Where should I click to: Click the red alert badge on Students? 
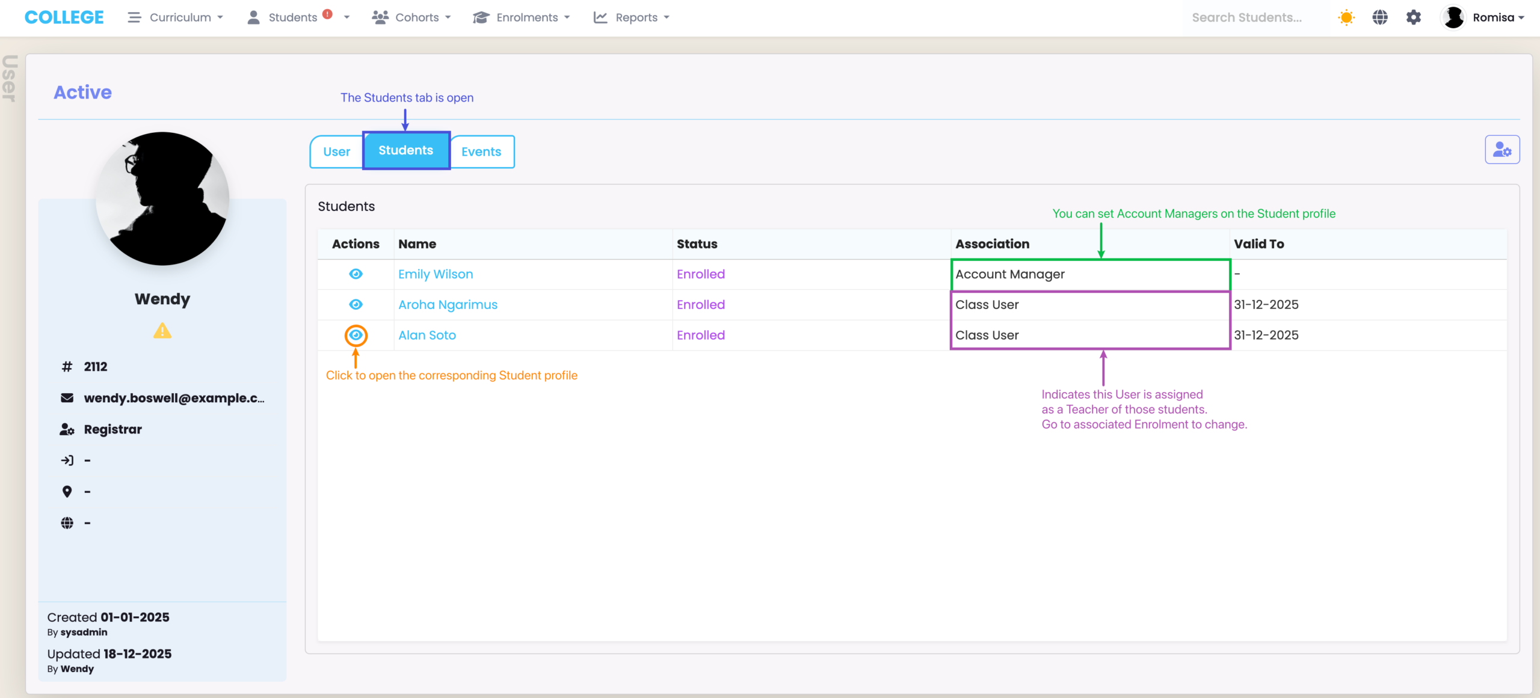pos(327,14)
